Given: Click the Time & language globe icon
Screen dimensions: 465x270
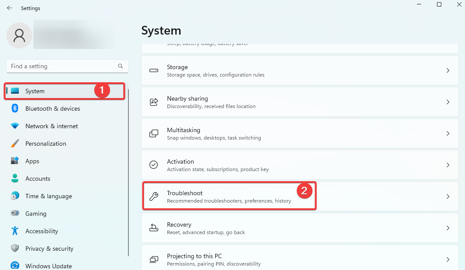Looking at the screenshot, I should 15,196.
